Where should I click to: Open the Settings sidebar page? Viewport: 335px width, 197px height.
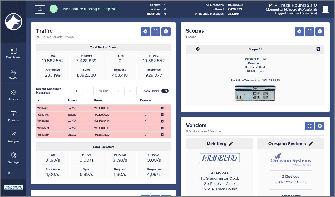tap(14, 158)
